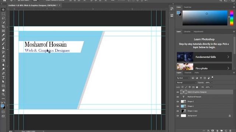Select the Pen tool
This screenshot has width=236, height=132.
pos(3,73)
